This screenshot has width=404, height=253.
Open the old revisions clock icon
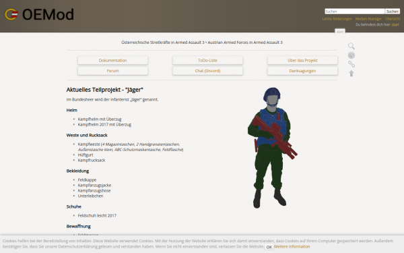click(x=351, y=55)
